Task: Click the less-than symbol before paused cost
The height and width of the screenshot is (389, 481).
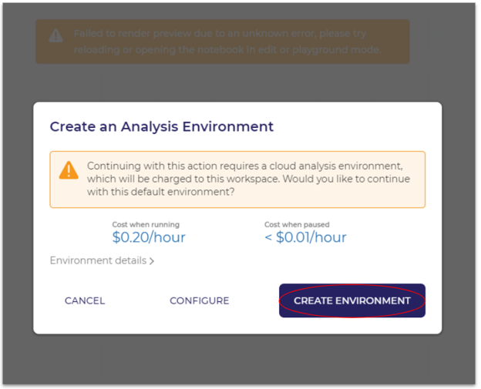Action: pyautogui.click(x=268, y=237)
